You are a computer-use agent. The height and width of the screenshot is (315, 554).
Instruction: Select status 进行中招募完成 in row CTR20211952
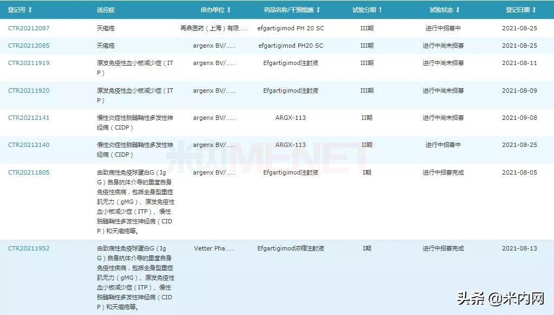pyautogui.click(x=443, y=248)
